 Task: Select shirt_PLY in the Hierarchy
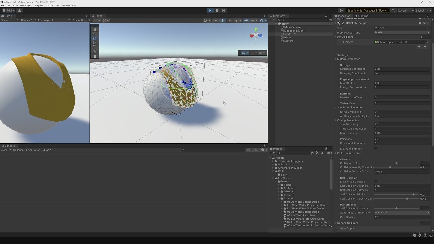pyautogui.click(x=290, y=34)
